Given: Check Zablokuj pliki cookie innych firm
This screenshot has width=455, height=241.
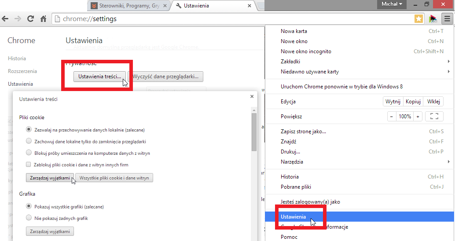Looking at the screenshot, I should pos(28,164).
